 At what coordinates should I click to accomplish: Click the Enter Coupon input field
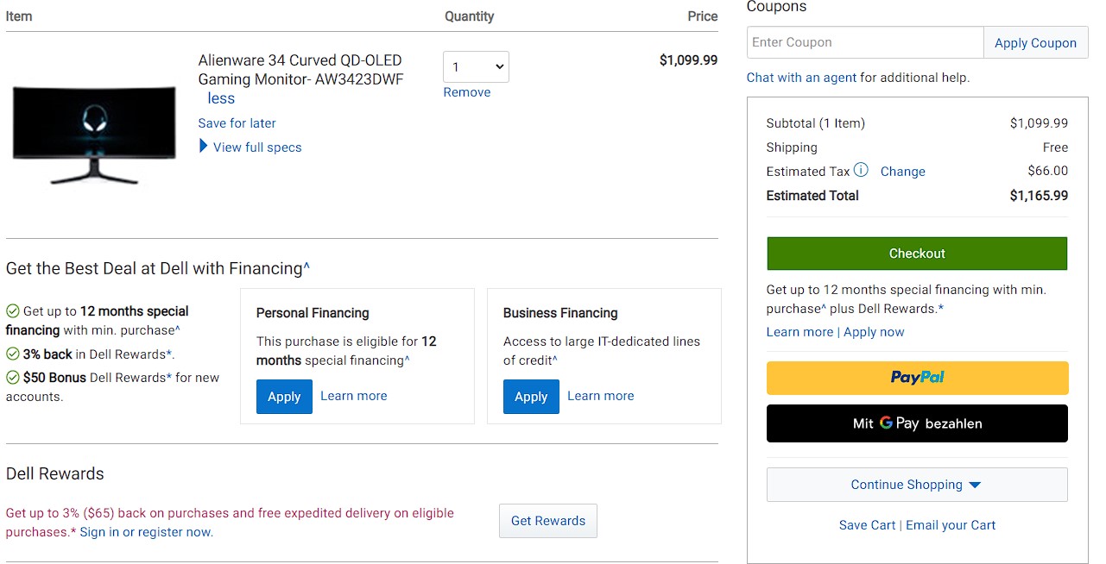point(864,42)
